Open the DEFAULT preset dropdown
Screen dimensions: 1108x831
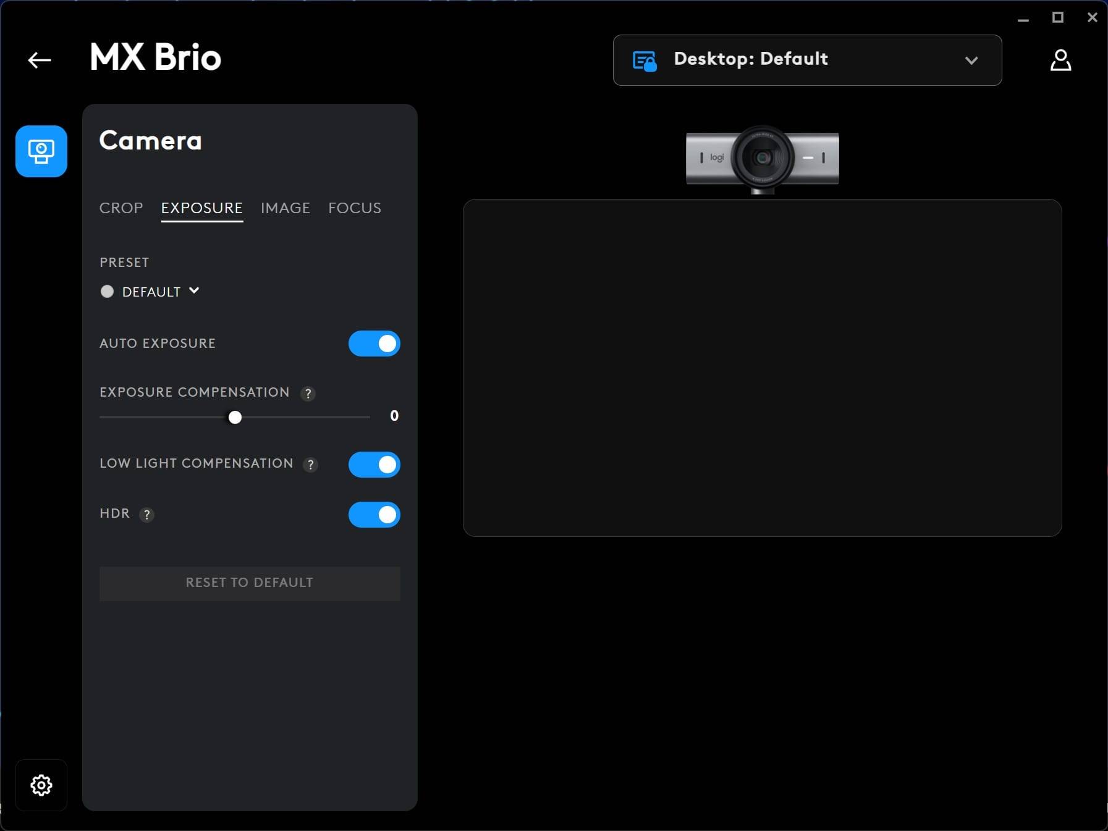(150, 292)
